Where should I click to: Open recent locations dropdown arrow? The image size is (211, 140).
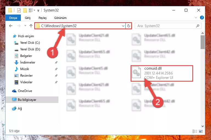tap(25, 26)
